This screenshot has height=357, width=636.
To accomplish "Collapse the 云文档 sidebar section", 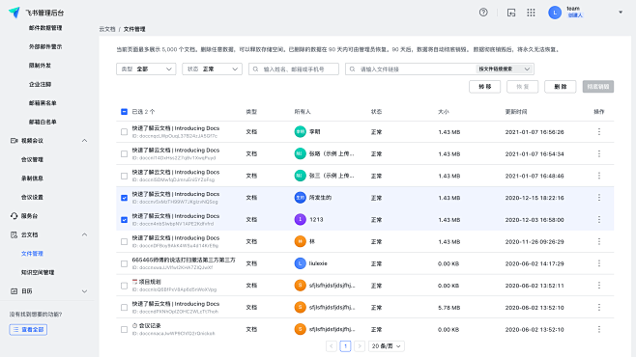I will coord(84,234).
